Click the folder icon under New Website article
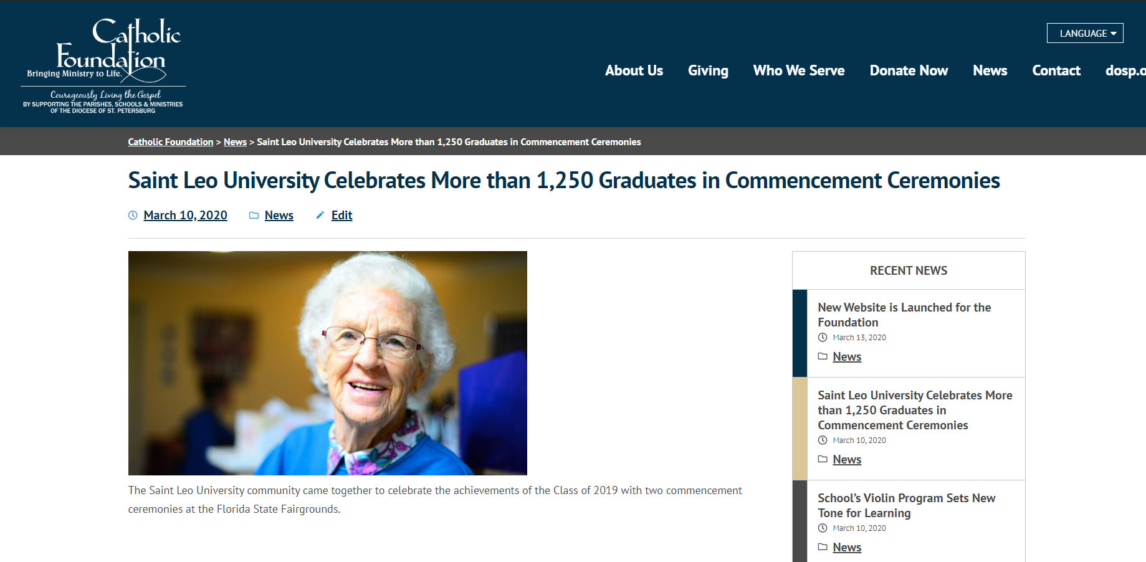The height and width of the screenshot is (562, 1146). (823, 356)
